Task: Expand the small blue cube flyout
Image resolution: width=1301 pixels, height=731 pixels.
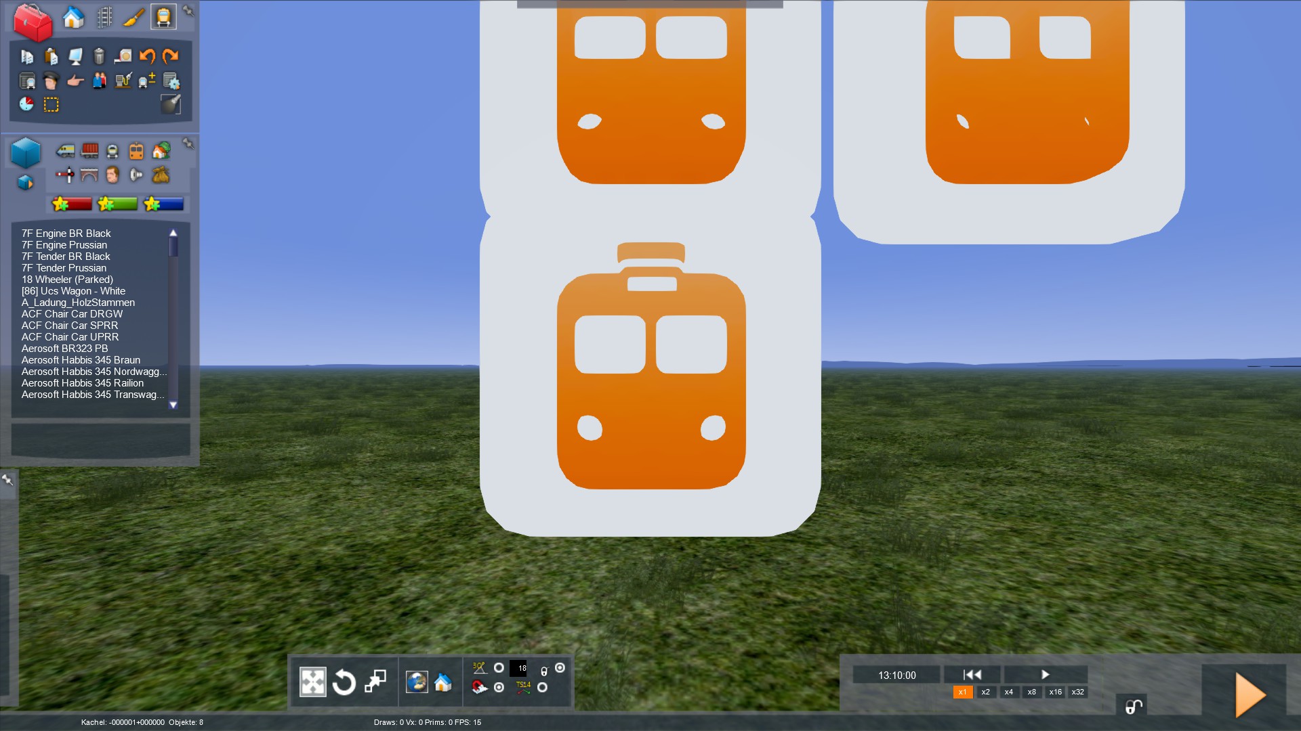Action: click(25, 183)
